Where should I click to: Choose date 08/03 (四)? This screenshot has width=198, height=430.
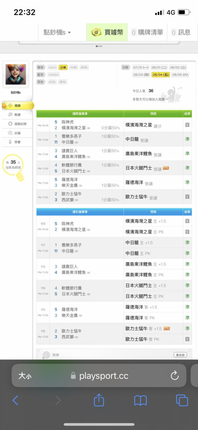tap(141, 74)
